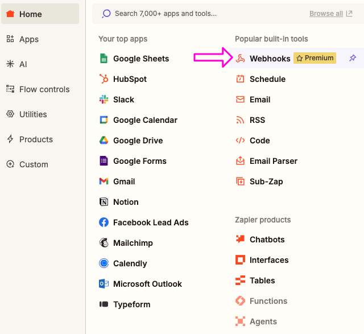Choose the Sub-Zap icon
The height and width of the screenshot is (334, 364).
[x=240, y=181]
